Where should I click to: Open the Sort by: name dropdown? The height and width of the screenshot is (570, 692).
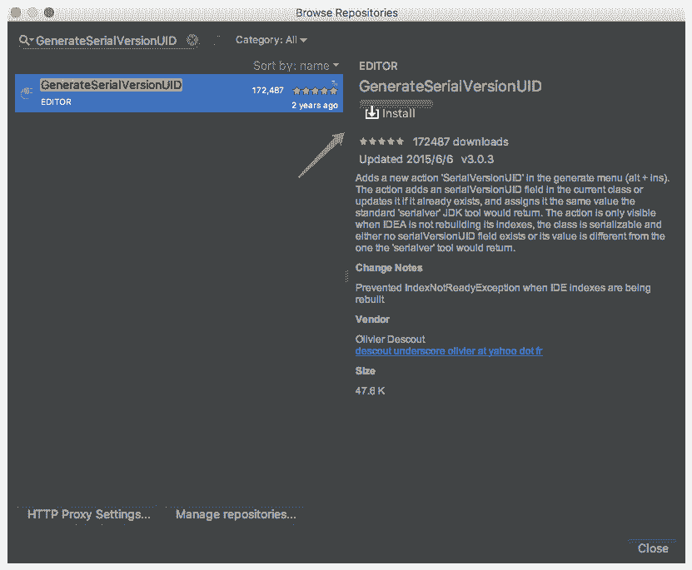coord(296,65)
